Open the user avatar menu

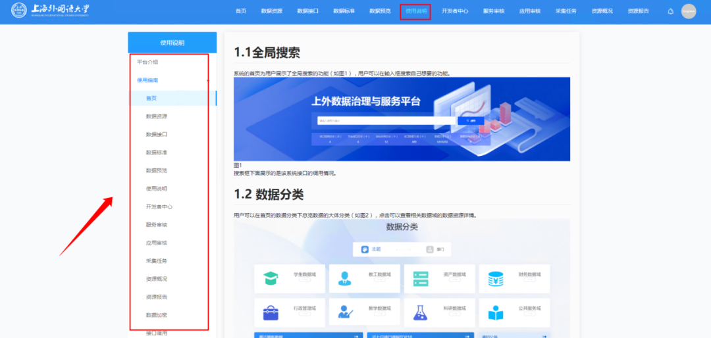tap(689, 11)
